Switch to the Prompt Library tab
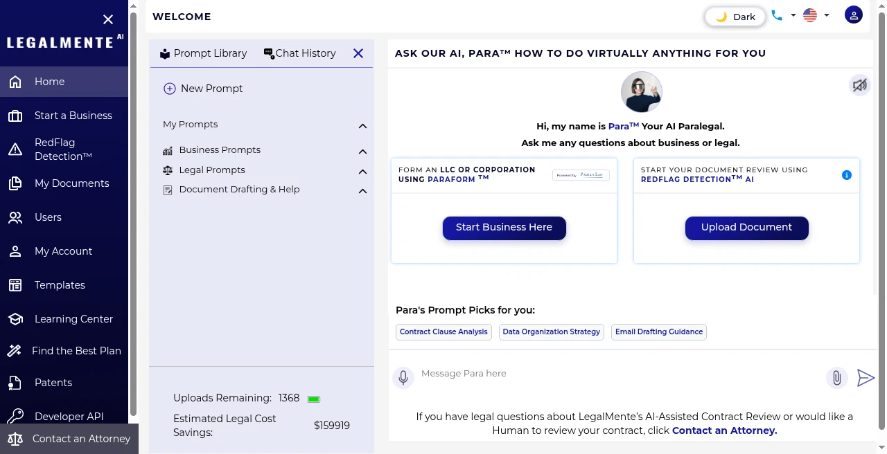This screenshot has height=454, width=887. point(203,53)
